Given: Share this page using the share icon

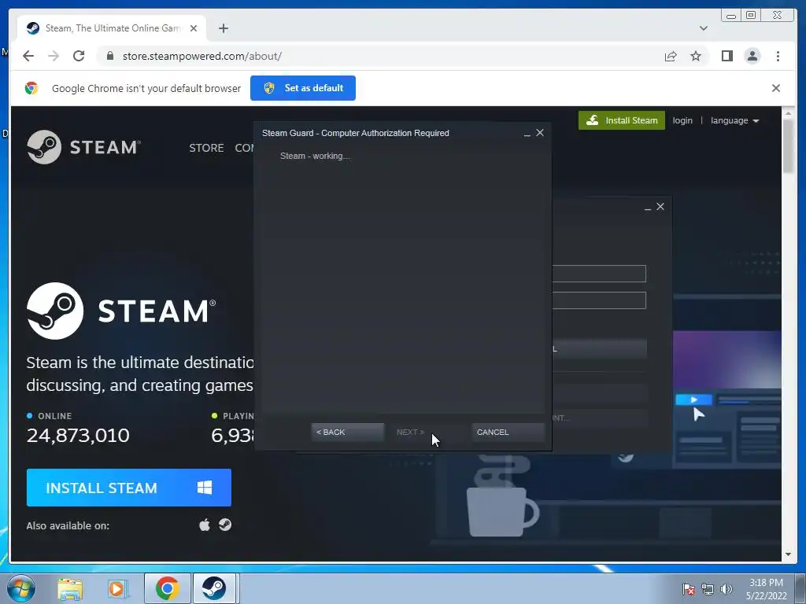Looking at the screenshot, I should [x=671, y=56].
